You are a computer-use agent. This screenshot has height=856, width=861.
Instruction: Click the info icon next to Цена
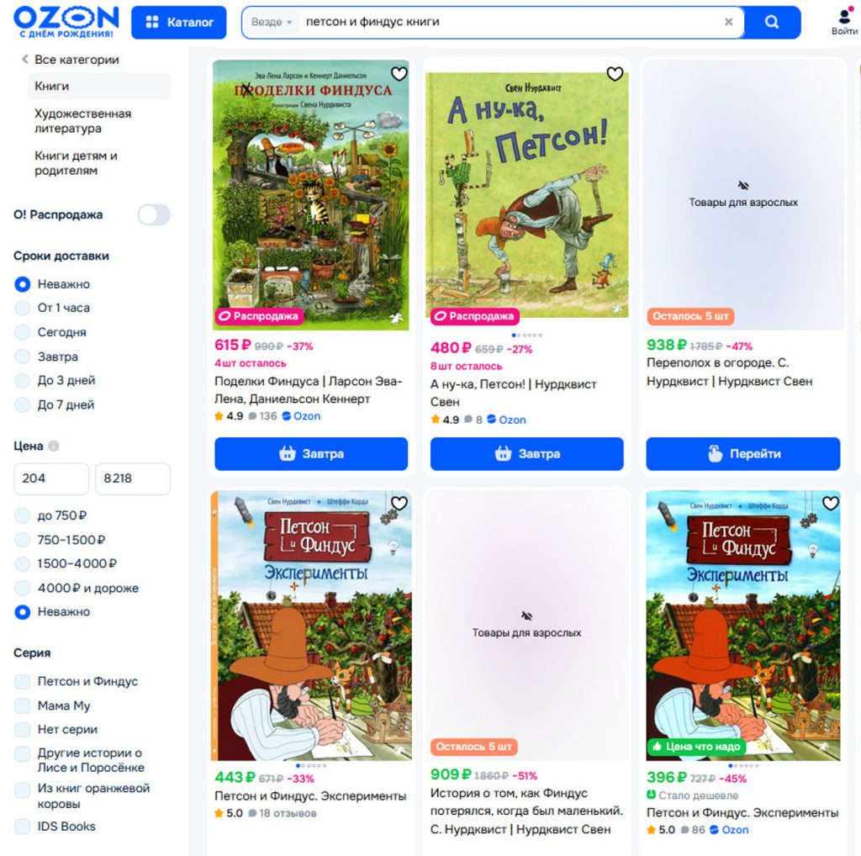click(53, 446)
